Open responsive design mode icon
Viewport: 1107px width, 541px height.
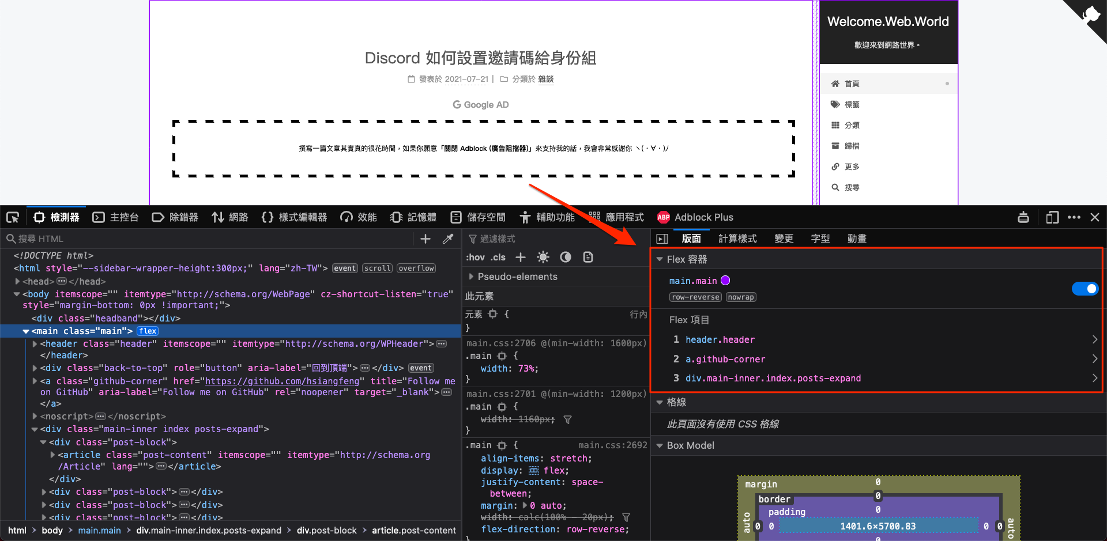1052,217
